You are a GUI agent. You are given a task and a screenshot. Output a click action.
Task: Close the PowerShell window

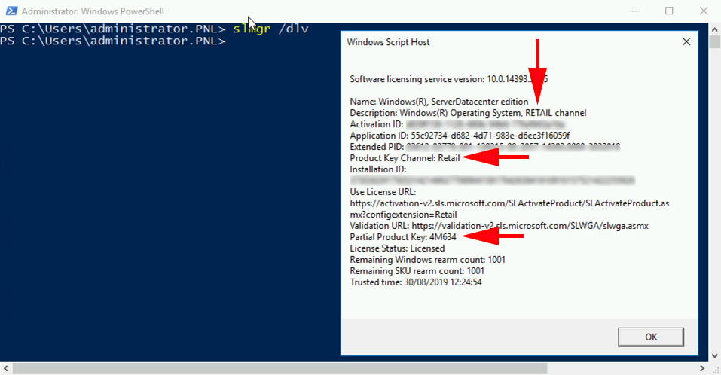click(704, 11)
